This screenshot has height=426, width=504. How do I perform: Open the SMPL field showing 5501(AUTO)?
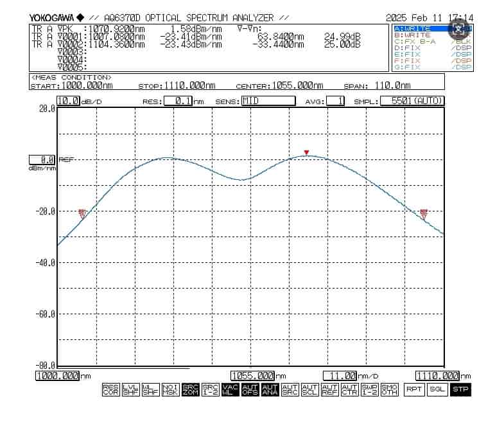click(411, 101)
